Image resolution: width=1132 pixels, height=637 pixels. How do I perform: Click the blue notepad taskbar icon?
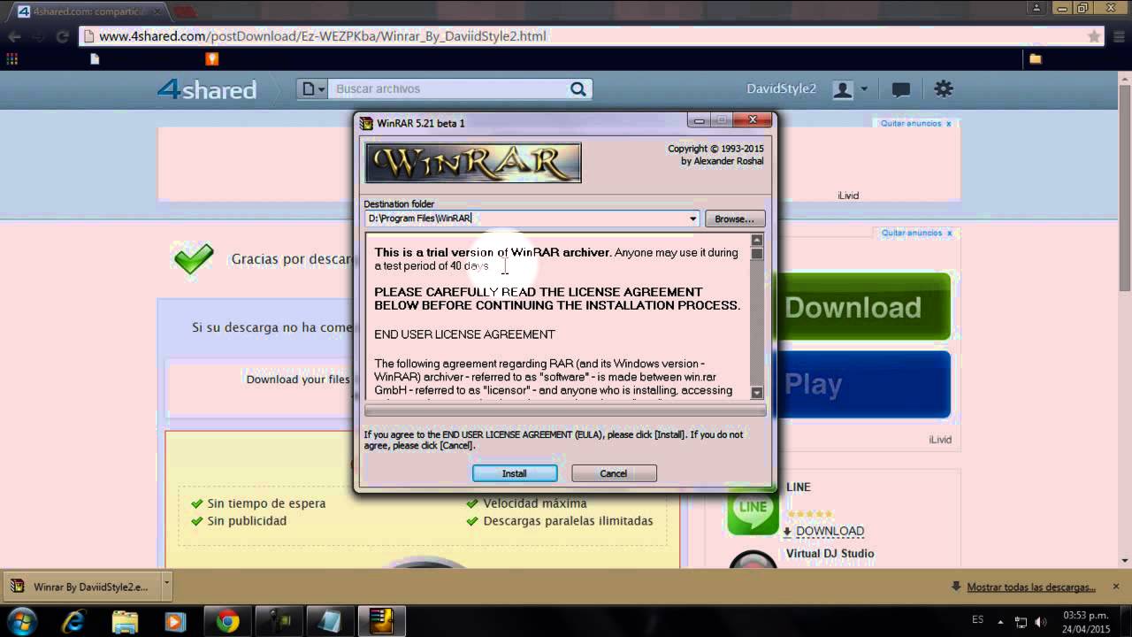330,621
